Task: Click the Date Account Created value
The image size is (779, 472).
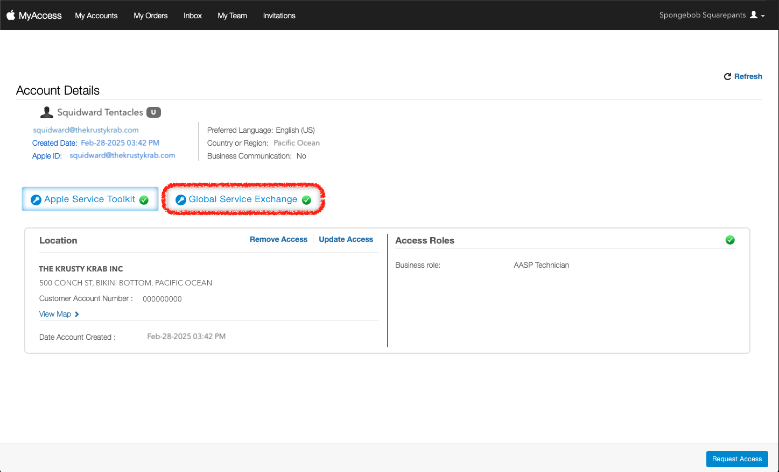Action: 186,337
